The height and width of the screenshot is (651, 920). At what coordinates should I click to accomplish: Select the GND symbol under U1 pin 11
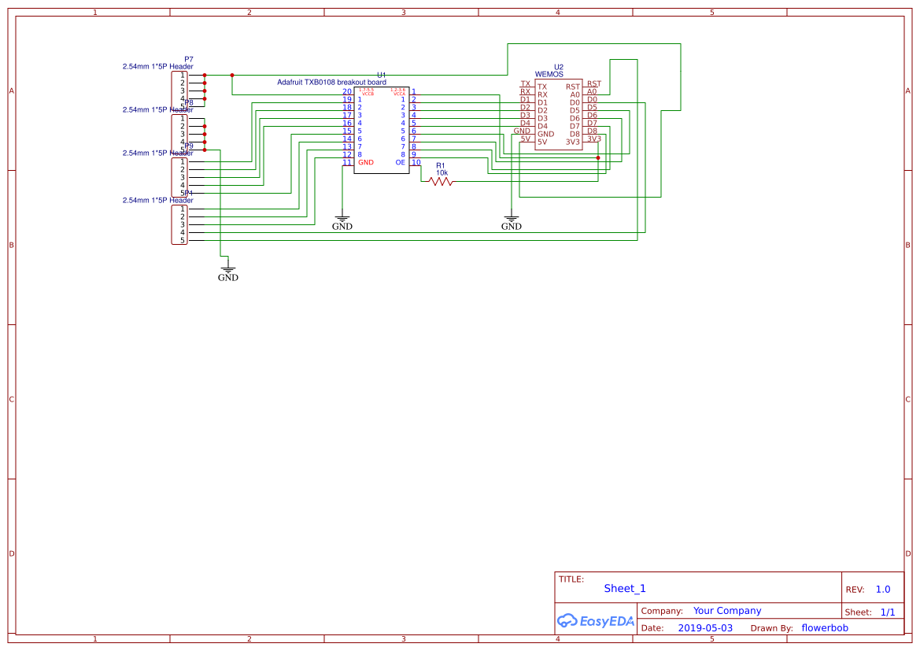(x=342, y=220)
